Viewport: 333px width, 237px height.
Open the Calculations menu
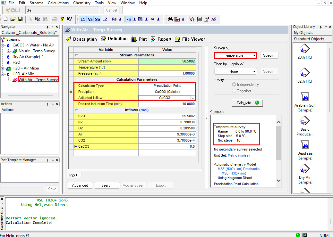click(58, 3)
